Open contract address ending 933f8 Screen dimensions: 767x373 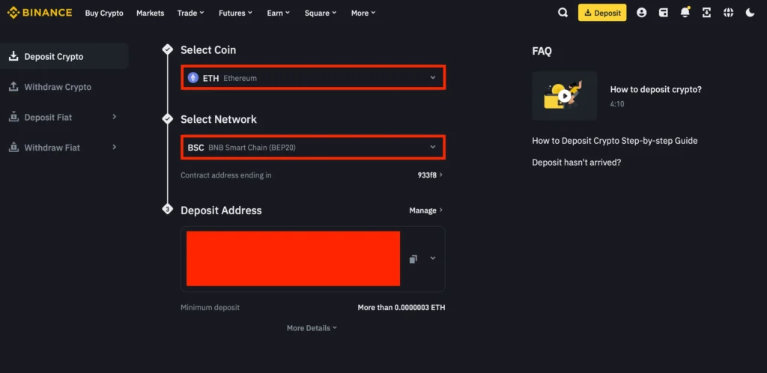tap(429, 175)
